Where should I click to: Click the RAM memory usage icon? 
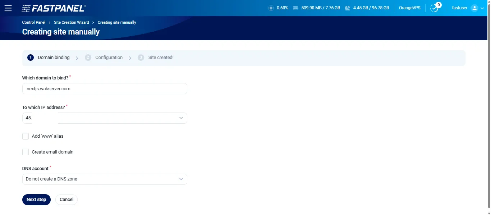(x=295, y=8)
